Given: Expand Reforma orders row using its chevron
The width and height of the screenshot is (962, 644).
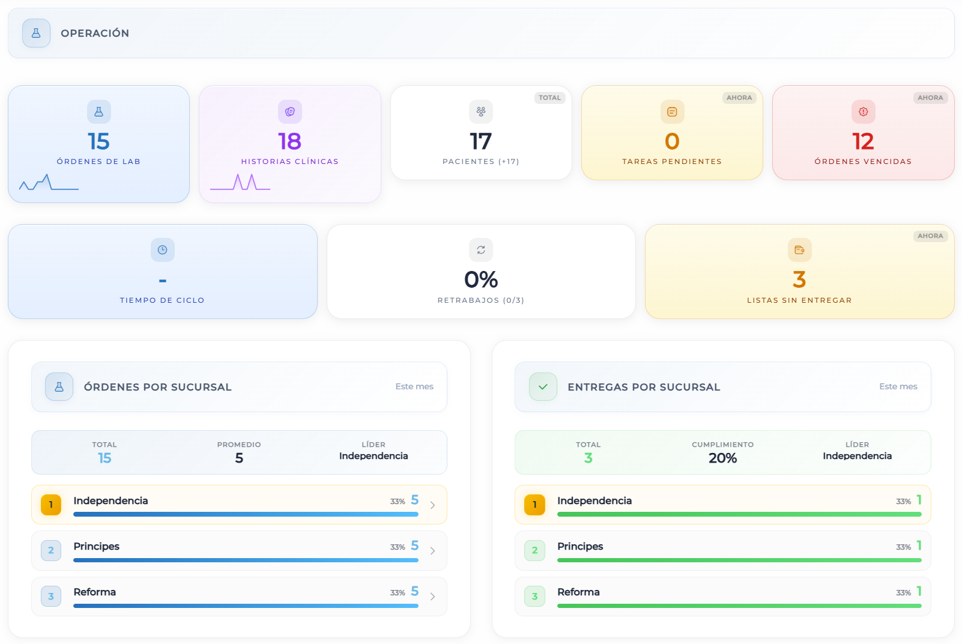Looking at the screenshot, I should tap(432, 597).
